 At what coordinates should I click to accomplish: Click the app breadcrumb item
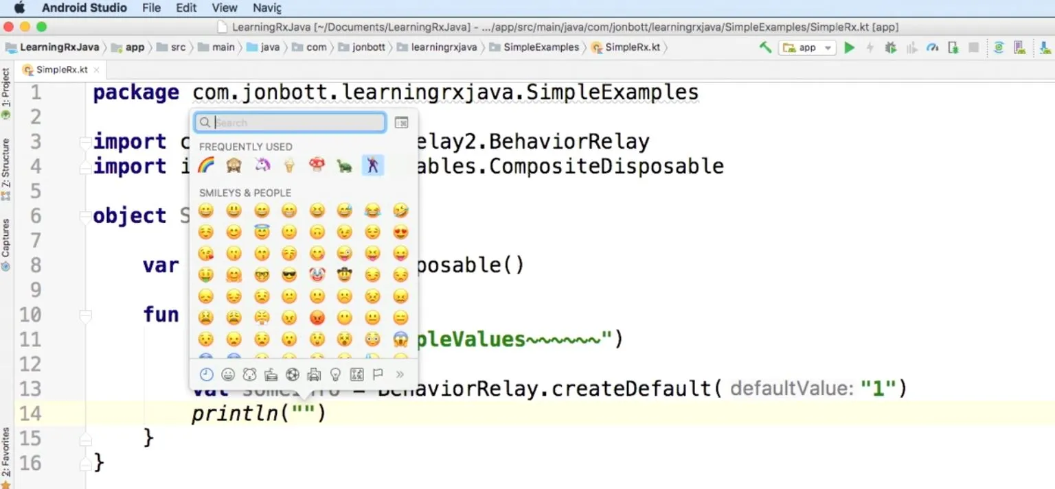[128, 47]
